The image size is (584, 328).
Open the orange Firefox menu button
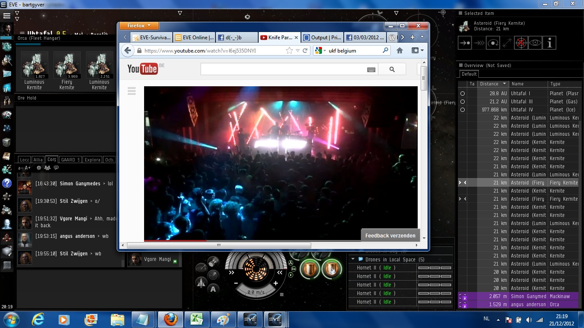tap(139, 26)
